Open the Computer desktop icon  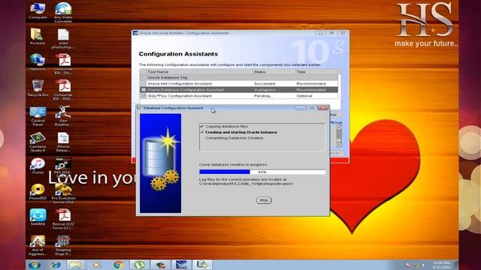click(38, 10)
